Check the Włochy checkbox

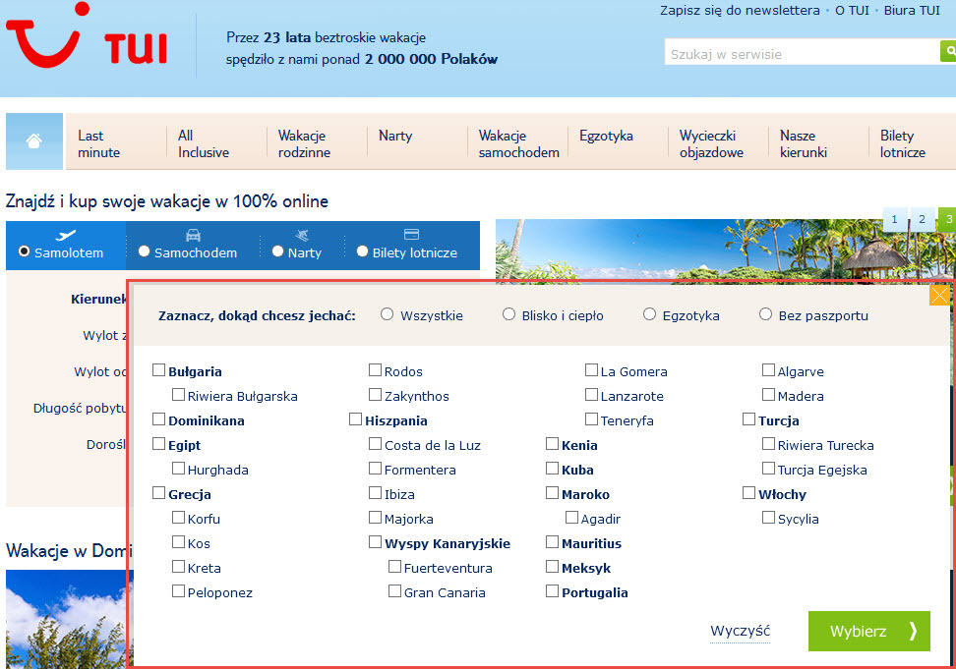748,493
